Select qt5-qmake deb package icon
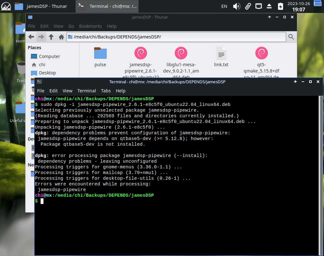324x256 pixels. pyautogui.click(x=262, y=53)
